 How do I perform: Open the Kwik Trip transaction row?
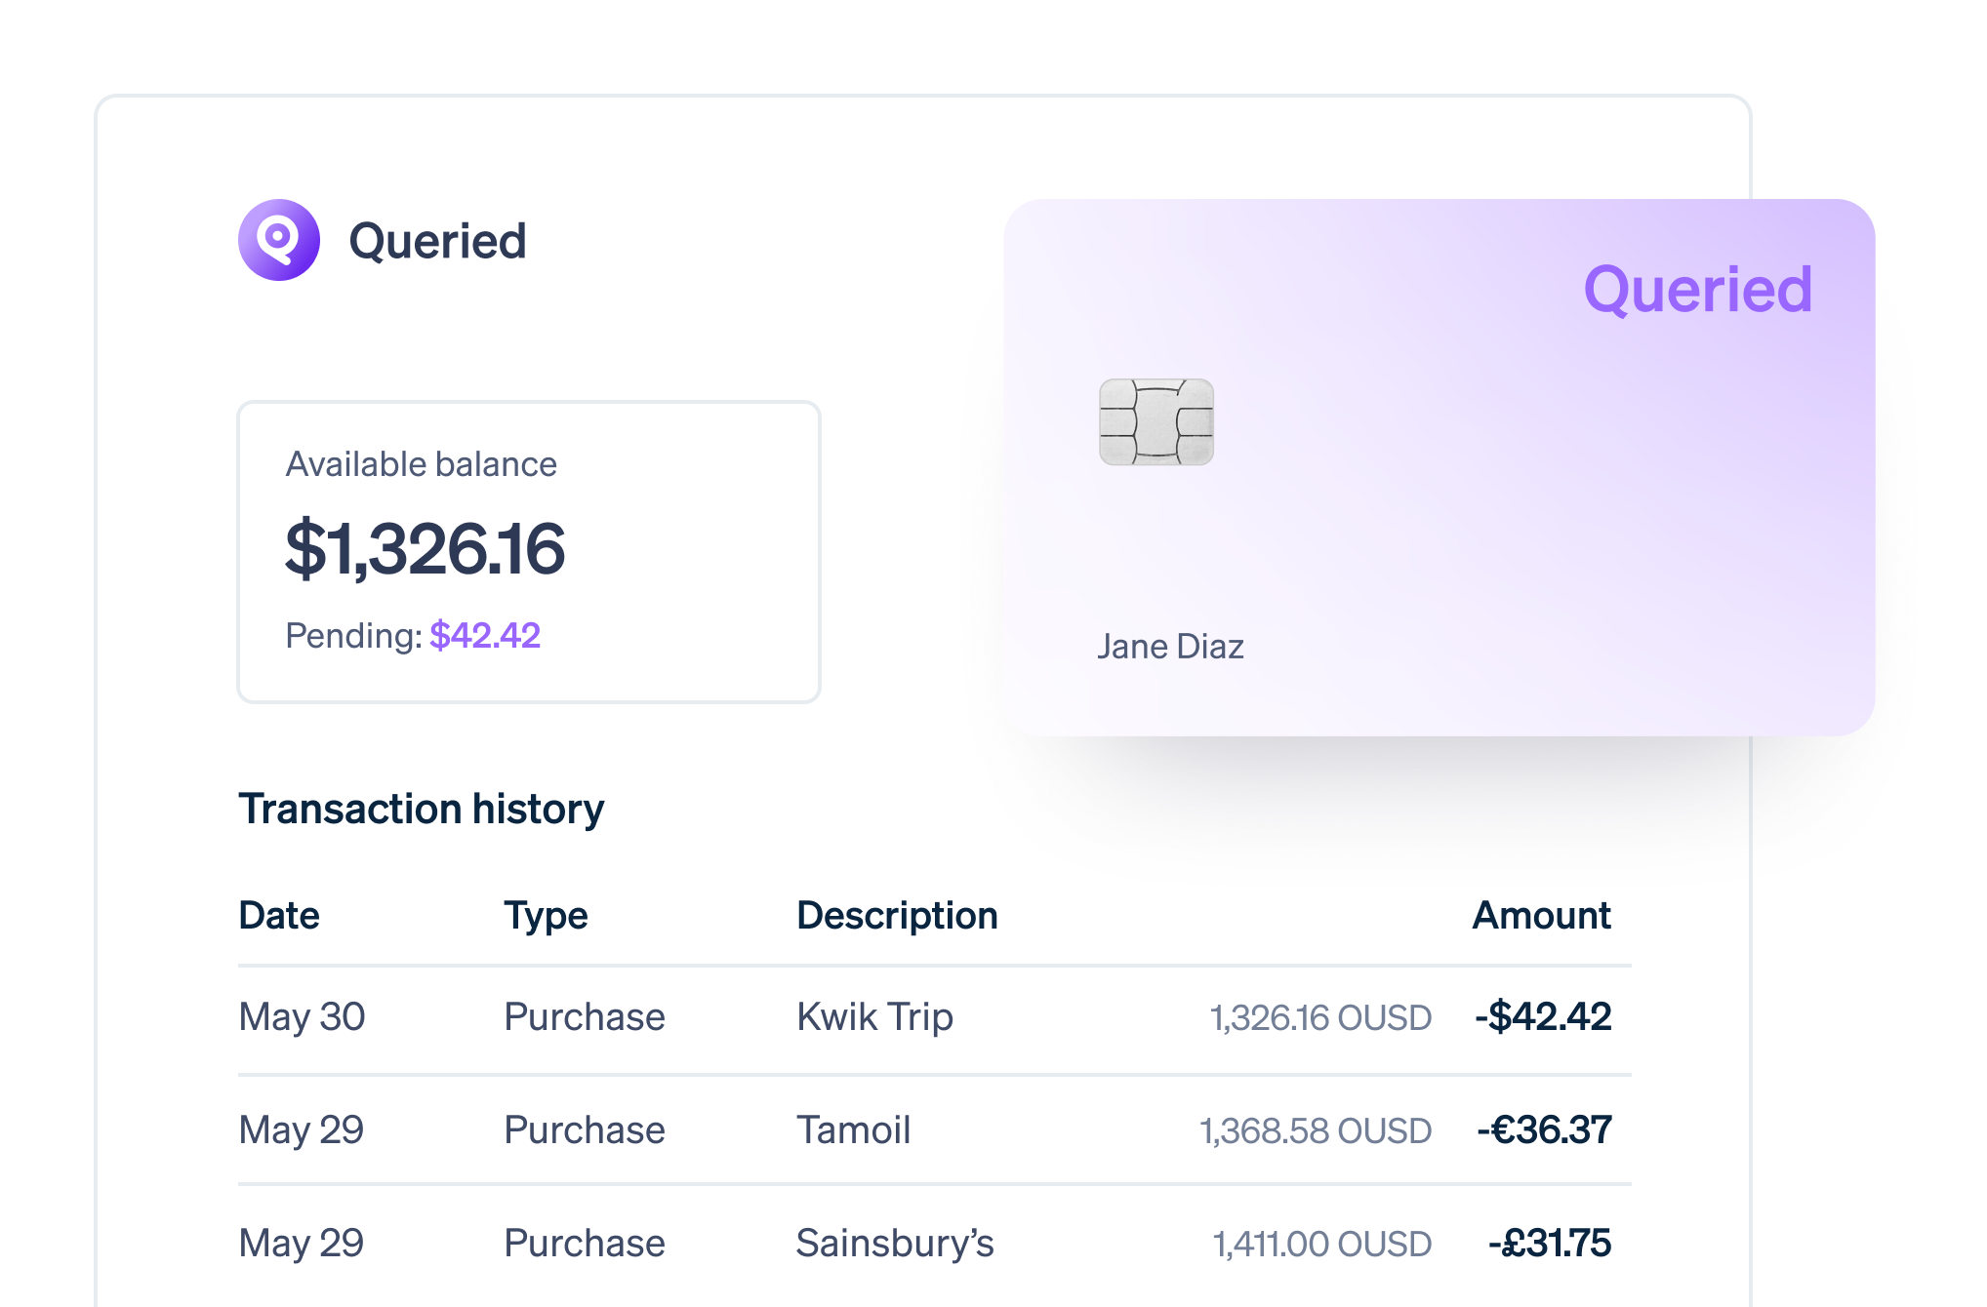(x=935, y=1017)
